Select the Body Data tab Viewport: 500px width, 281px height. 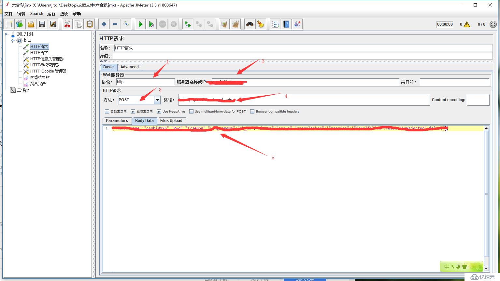(144, 121)
